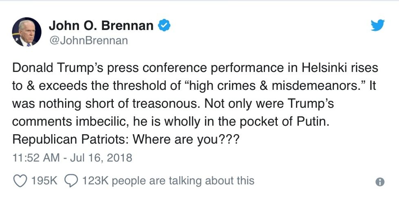
Task: Open "123K people are talking about this"
Action: pyautogui.click(x=168, y=181)
